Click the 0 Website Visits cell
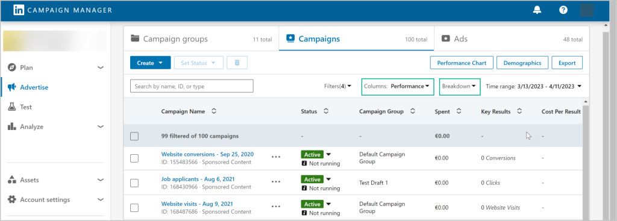Image resolution: width=617 pixels, height=221 pixels. pyautogui.click(x=501, y=208)
